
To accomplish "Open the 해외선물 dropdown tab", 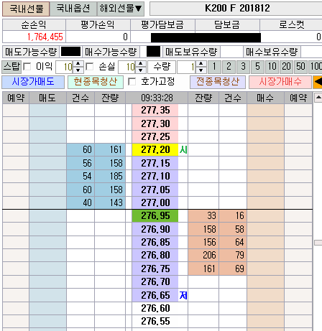I will 121,9.
